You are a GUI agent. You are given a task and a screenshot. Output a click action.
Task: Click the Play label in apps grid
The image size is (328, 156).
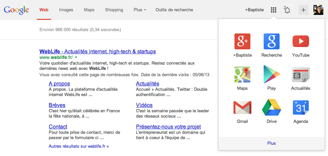[x=272, y=88]
